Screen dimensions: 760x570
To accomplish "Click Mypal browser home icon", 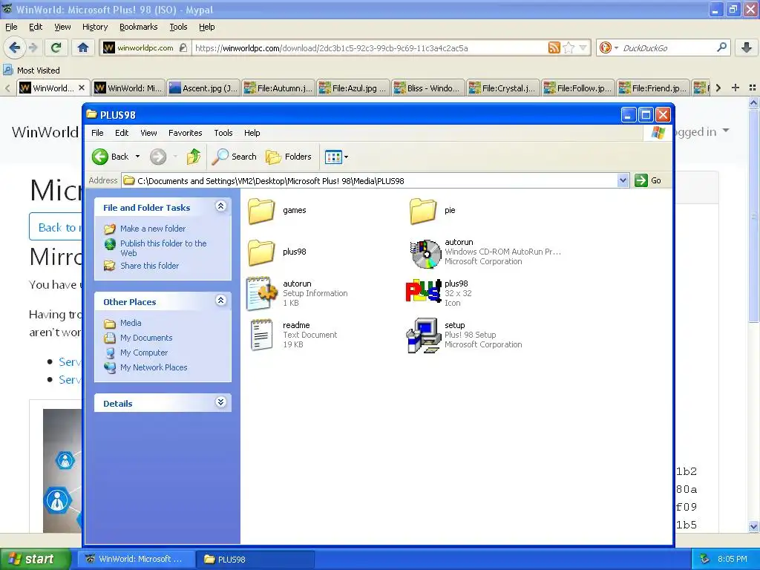I will pos(83,47).
